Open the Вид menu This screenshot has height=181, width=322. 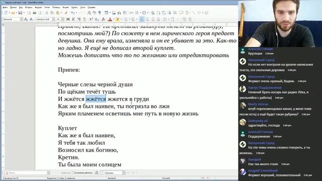click(x=21, y=8)
